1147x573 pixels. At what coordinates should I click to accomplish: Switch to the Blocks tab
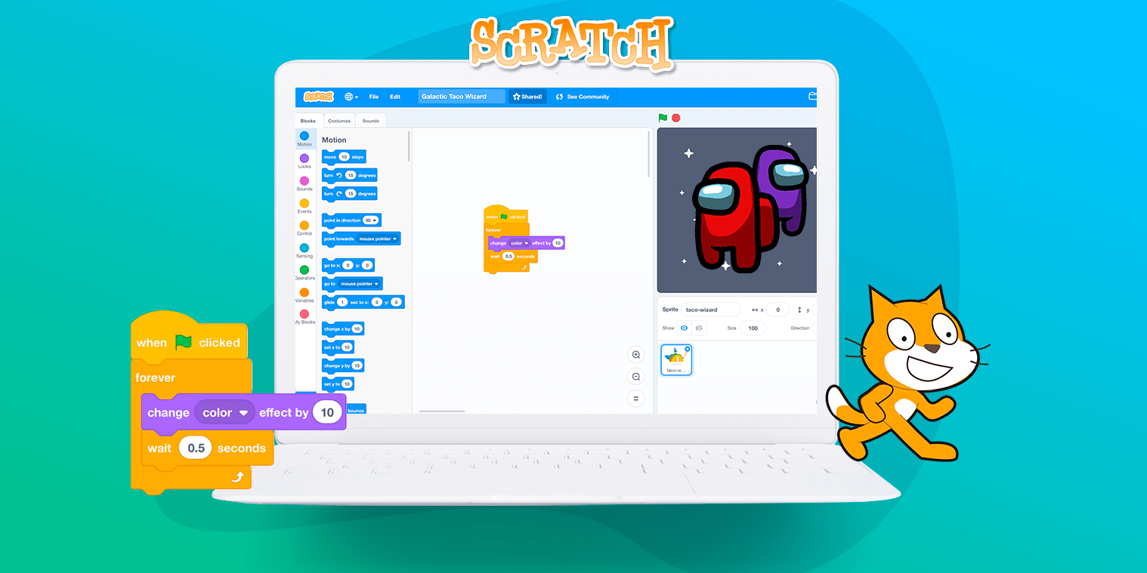tap(308, 121)
